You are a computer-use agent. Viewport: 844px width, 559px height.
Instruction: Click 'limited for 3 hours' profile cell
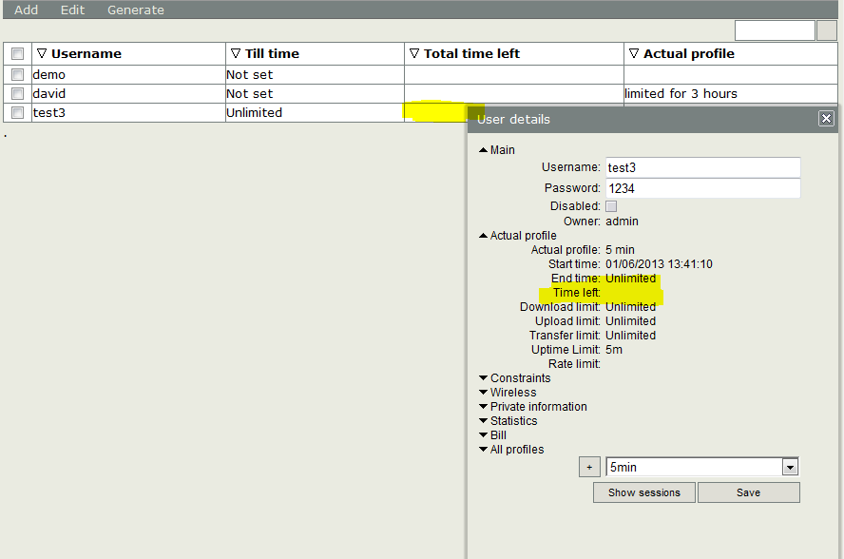pyautogui.click(x=731, y=94)
